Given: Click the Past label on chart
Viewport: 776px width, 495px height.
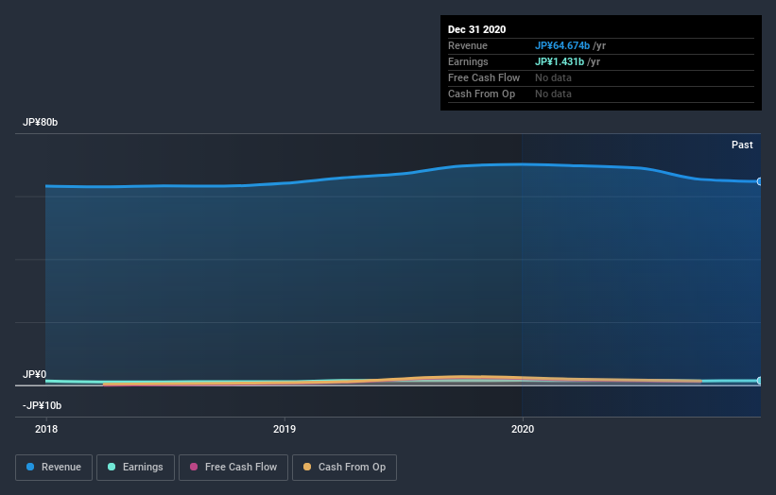Looking at the screenshot, I should click(742, 145).
